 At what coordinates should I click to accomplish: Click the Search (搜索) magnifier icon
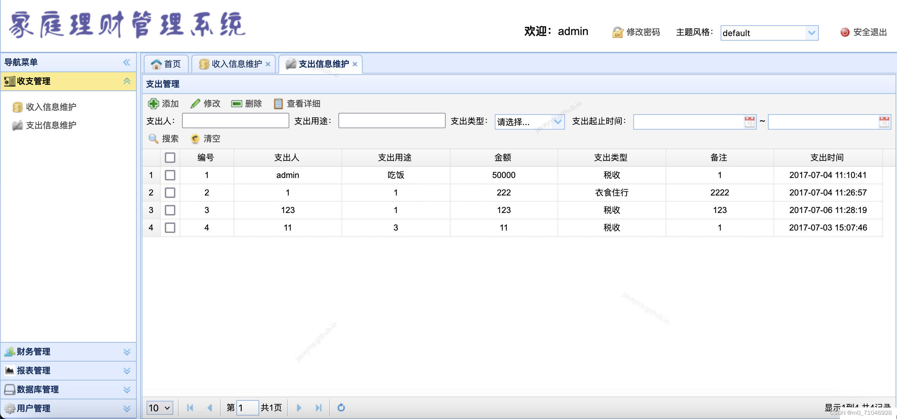(x=153, y=139)
